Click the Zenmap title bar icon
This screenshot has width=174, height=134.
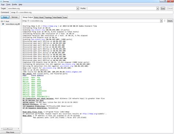coord(1,1)
